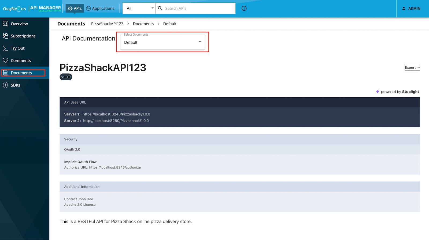Click the Security section header

pos(240,139)
